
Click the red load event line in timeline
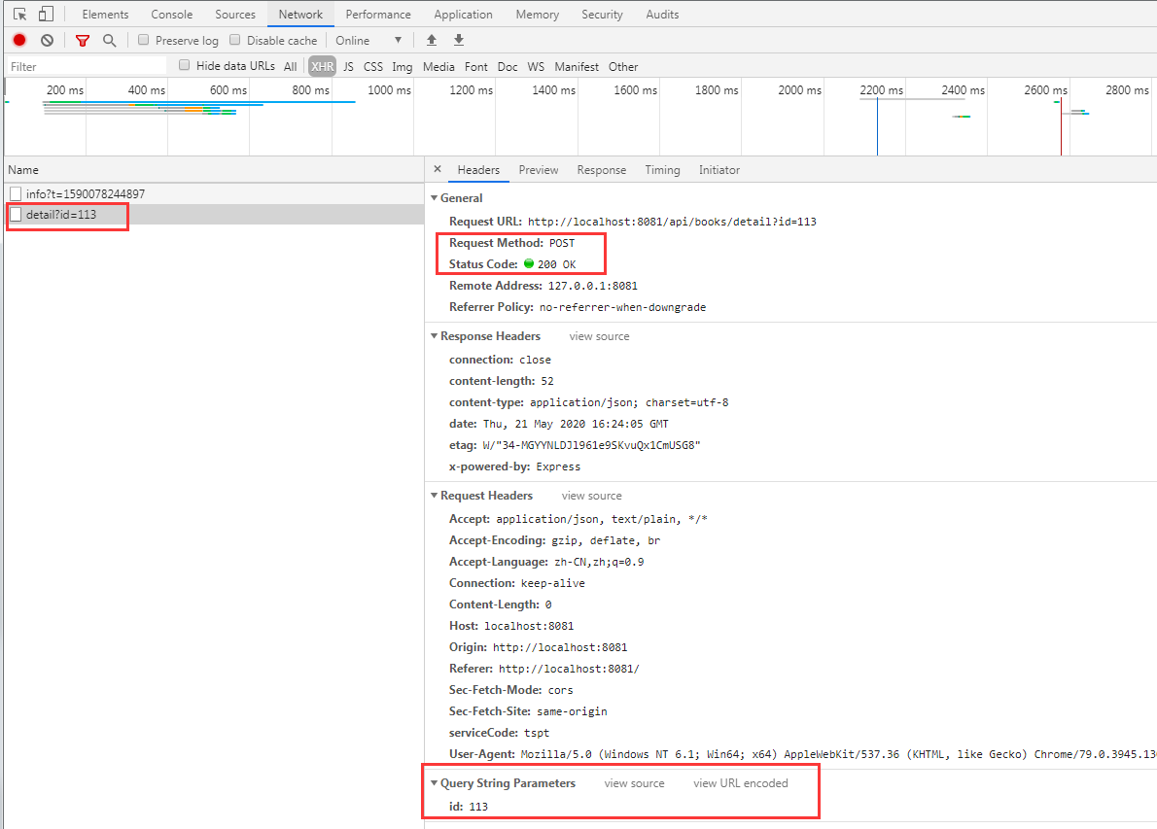pyautogui.click(x=1061, y=125)
